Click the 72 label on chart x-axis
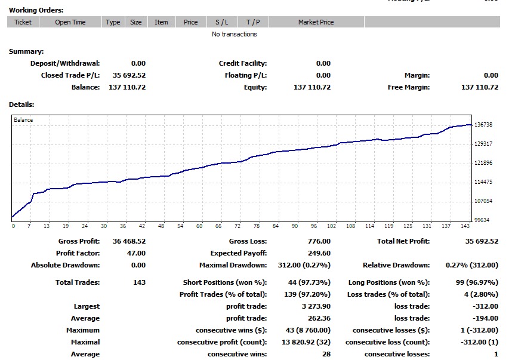Image resolution: width=515 pixels, height=360 pixels. click(237, 226)
